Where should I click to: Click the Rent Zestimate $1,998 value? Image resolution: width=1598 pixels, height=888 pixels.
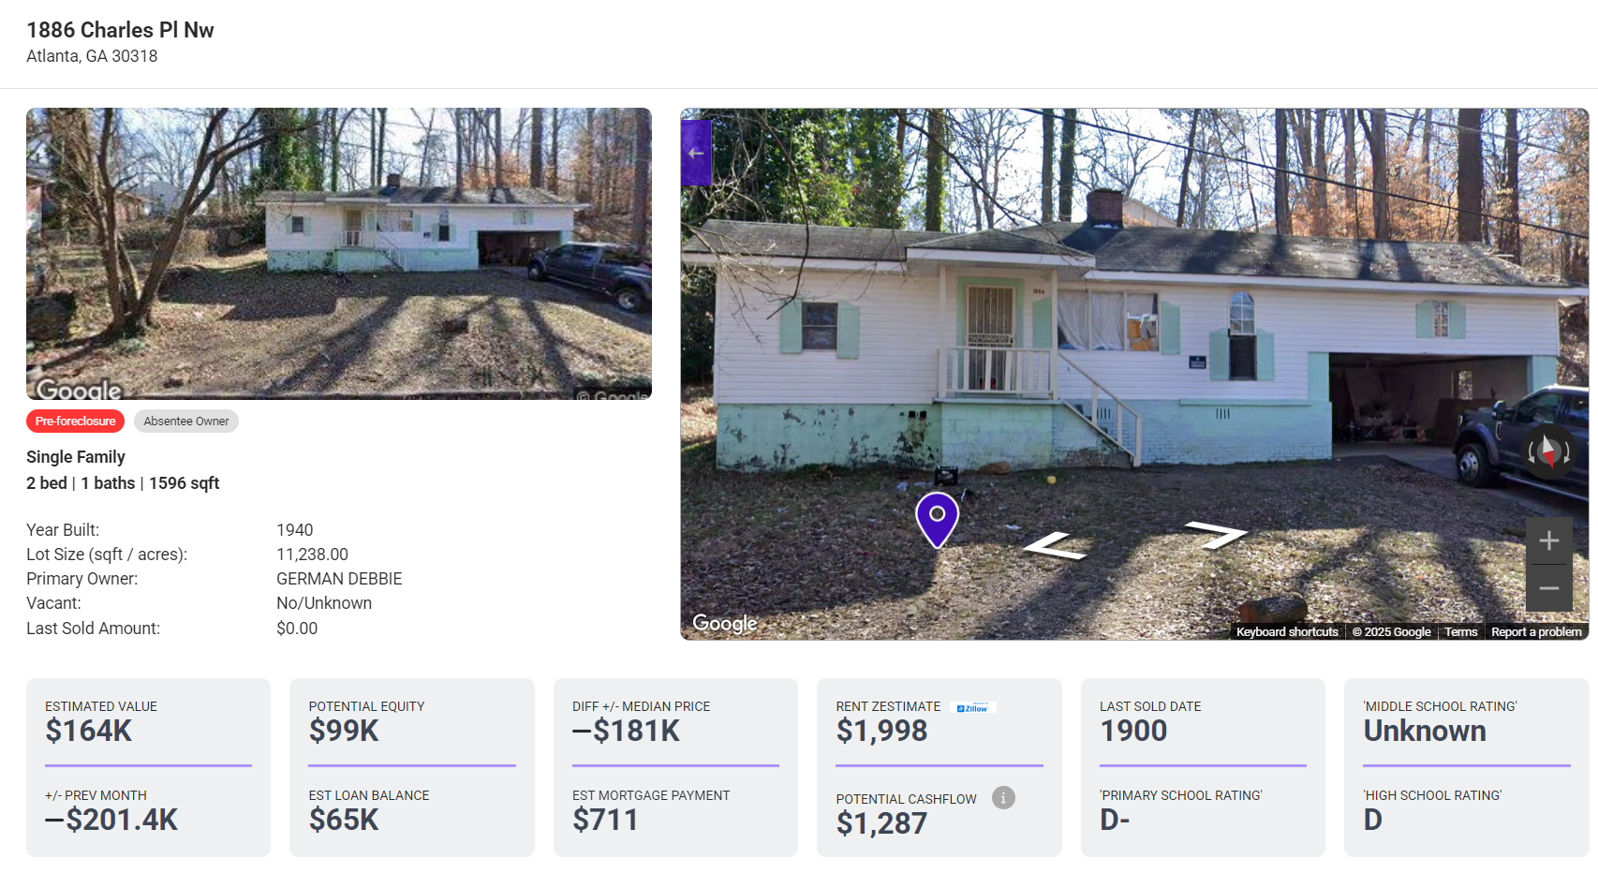pos(881,732)
